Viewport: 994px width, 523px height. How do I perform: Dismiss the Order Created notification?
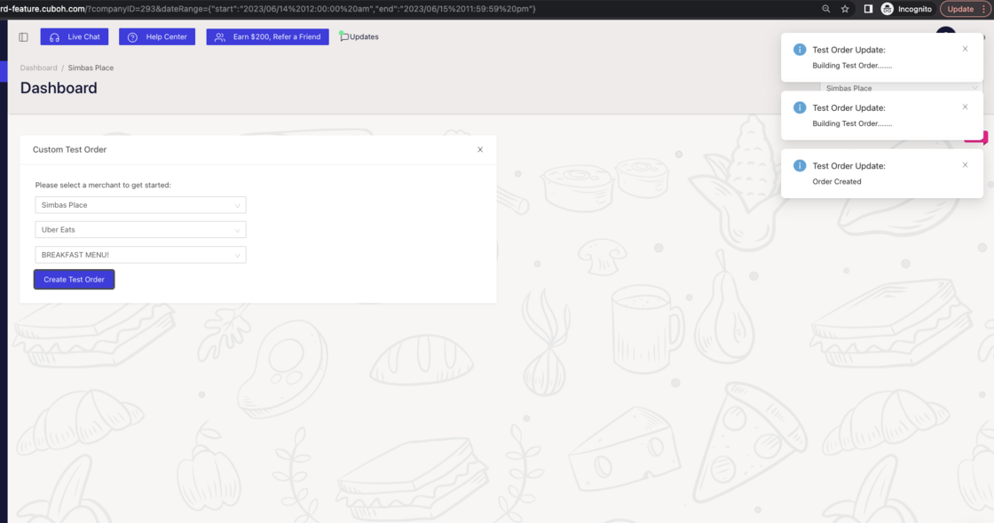tap(965, 165)
